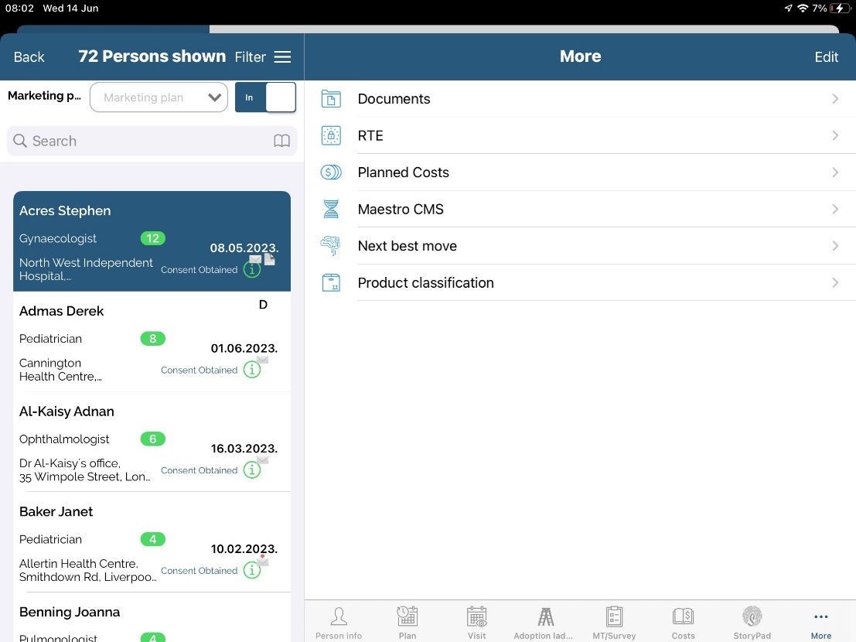
Task: Open the Visit tab icon
Action: [477, 616]
